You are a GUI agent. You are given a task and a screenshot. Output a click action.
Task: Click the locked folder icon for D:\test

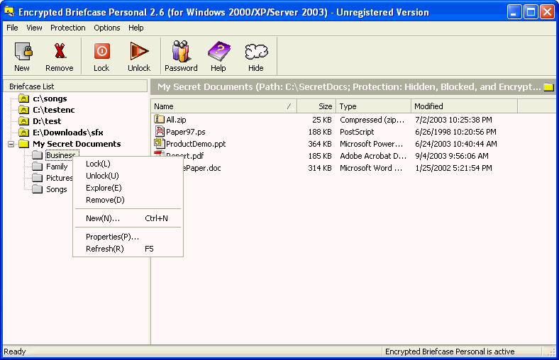23,121
